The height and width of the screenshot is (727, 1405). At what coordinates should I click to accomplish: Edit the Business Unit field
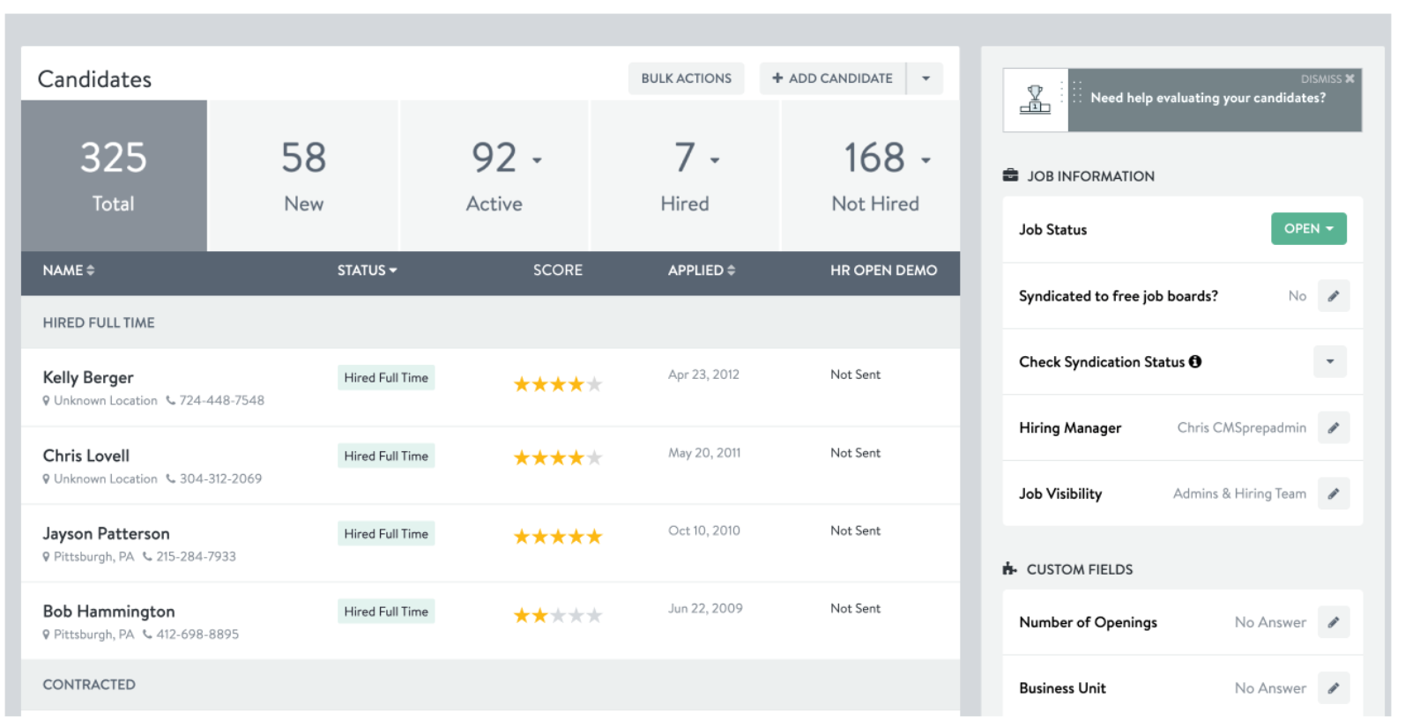[1334, 688]
